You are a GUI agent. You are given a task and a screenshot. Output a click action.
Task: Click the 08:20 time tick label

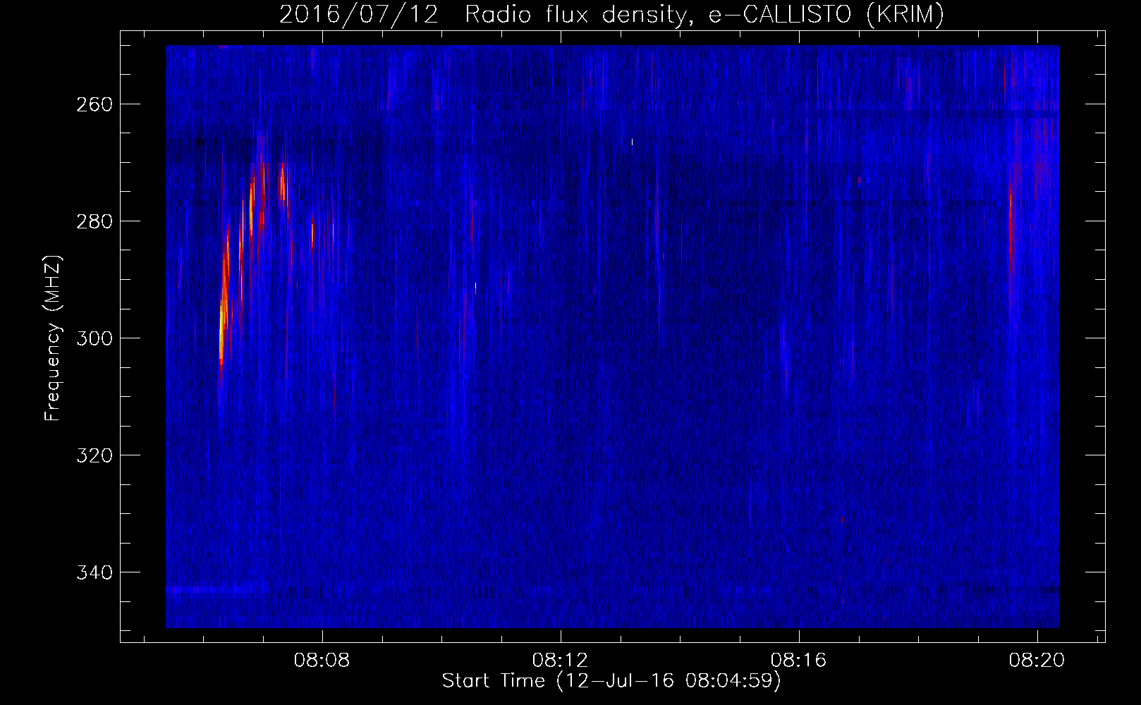1037,661
